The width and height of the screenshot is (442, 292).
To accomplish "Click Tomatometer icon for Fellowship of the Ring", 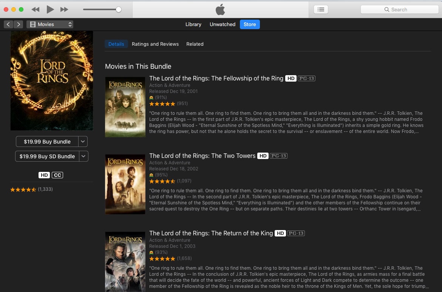I will coord(151,97).
